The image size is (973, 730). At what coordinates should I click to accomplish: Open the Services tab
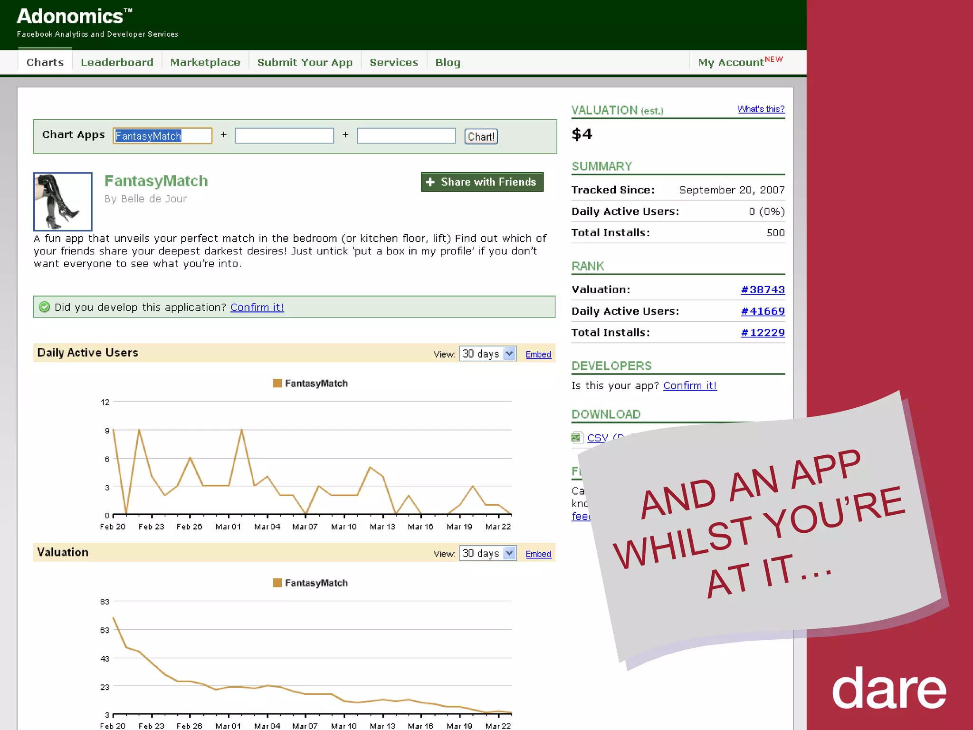[394, 62]
